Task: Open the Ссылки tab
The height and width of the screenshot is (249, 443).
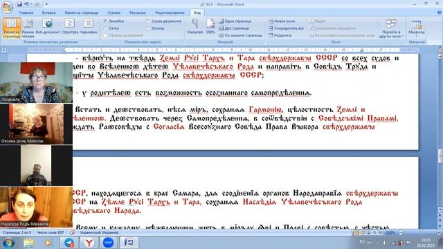Action: (114, 12)
